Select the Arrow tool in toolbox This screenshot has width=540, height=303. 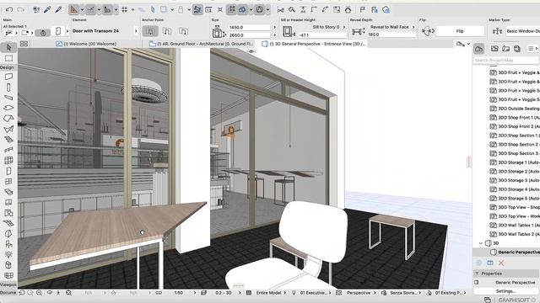(8, 47)
